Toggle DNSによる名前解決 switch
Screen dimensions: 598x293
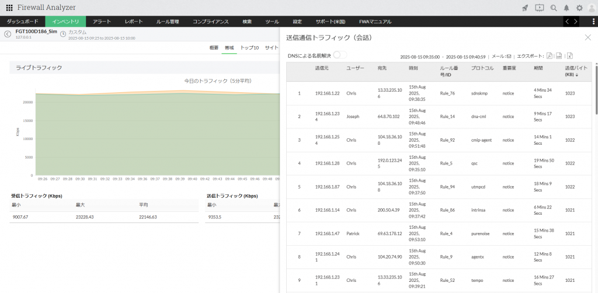coord(339,55)
